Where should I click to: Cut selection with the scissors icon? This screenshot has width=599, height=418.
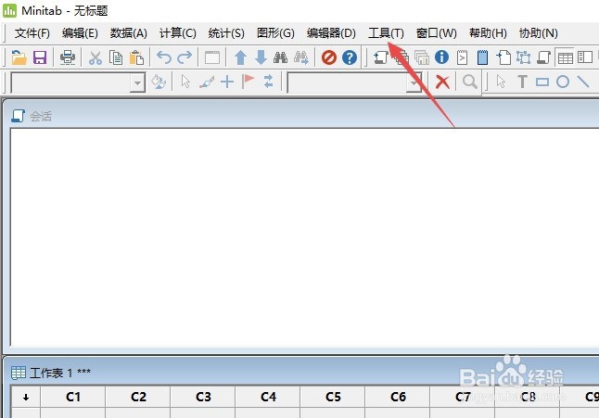[x=96, y=58]
